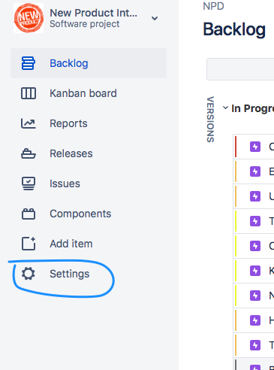Click the purple epic icon of second issue
This screenshot has height=370, width=274.
click(x=255, y=171)
